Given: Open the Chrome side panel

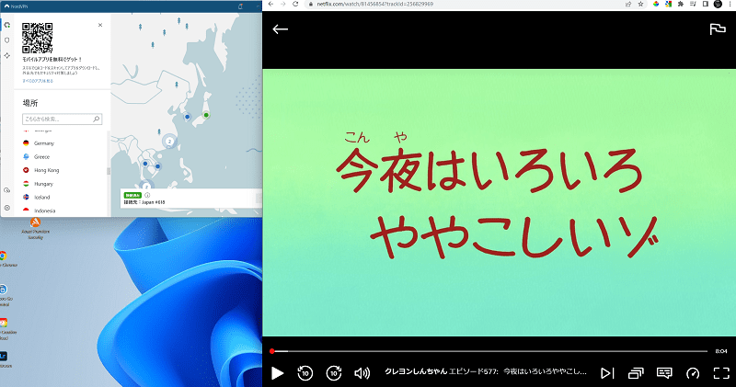Looking at the screenshot, I should point(705,4).
